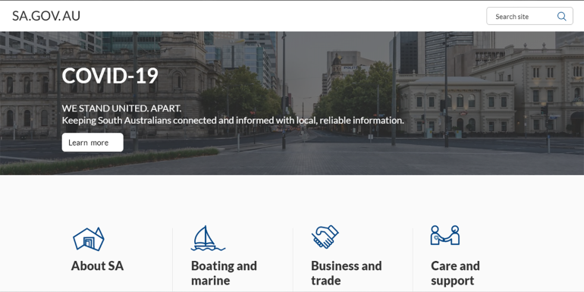Click the Keeping South Australians connected tagline
584x292 pixels.
(x=233, y=121)
